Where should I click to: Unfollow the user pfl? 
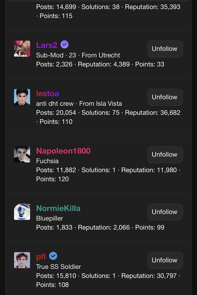[165, 260]
